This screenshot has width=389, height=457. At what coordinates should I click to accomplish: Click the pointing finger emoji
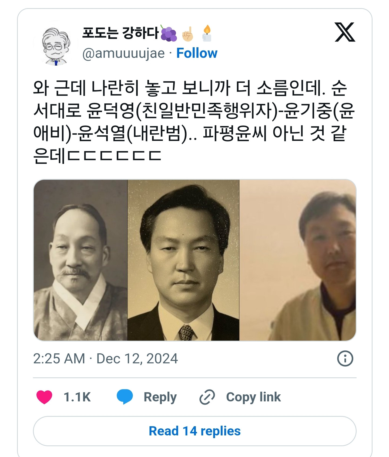188,34
